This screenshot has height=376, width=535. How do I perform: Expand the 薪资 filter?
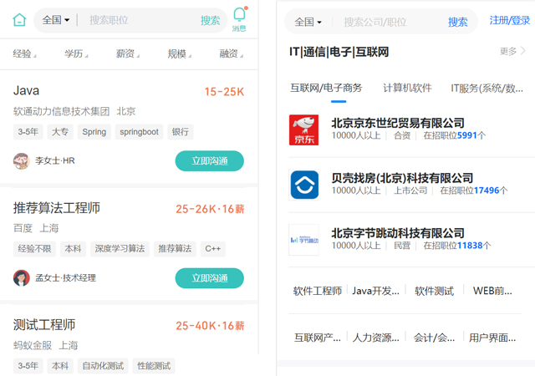[x=128, y=54]
